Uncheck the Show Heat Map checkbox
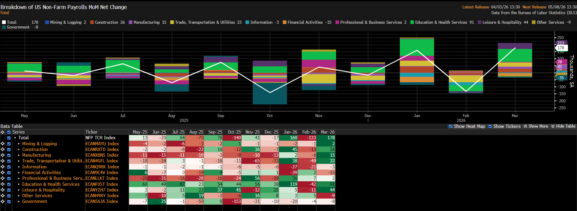Image resolution: width=577 pixels, height=211 pixels. point(451,126)
